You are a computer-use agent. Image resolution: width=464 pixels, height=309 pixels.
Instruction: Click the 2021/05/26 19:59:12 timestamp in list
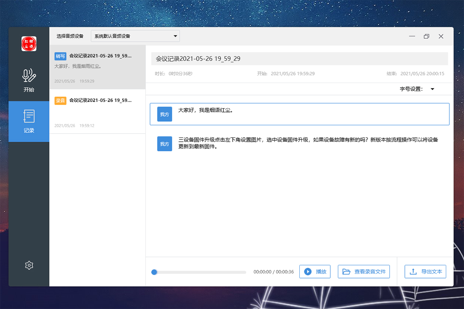74,126
